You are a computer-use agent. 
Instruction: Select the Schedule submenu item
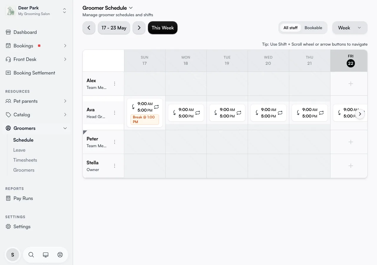(23, 140)
